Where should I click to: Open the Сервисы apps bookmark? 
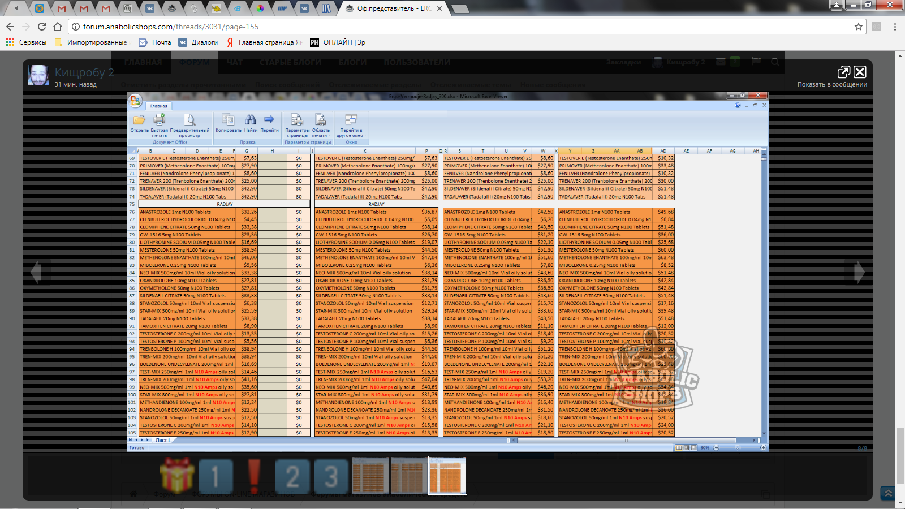pyautogui.click(x=26, y=42)
